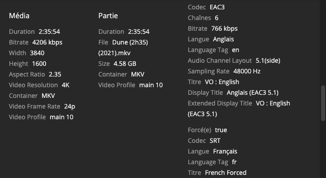
Task: Select the Chaînes value 6
Action: 216,18
